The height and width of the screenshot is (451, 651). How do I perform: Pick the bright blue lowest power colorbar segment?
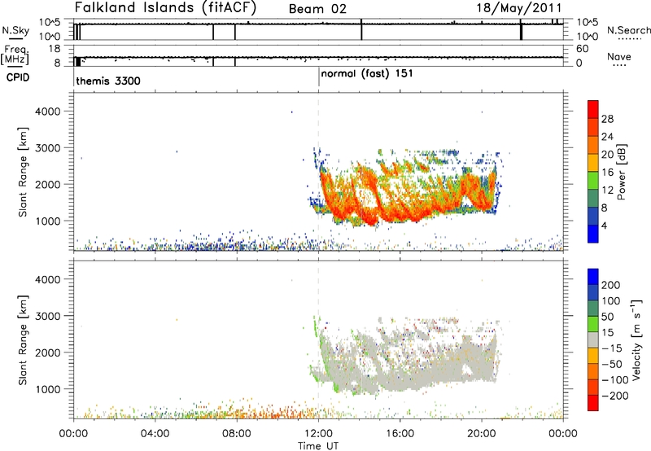(593, 234)
